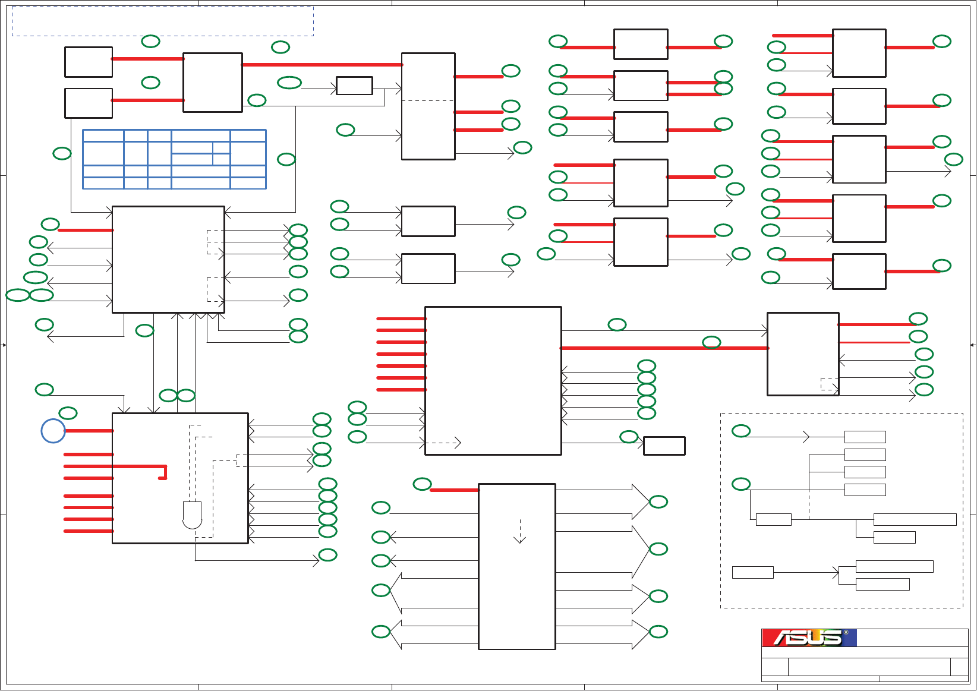Click the large black dashed legend box

pyautogui.click(x=842, y=510)
